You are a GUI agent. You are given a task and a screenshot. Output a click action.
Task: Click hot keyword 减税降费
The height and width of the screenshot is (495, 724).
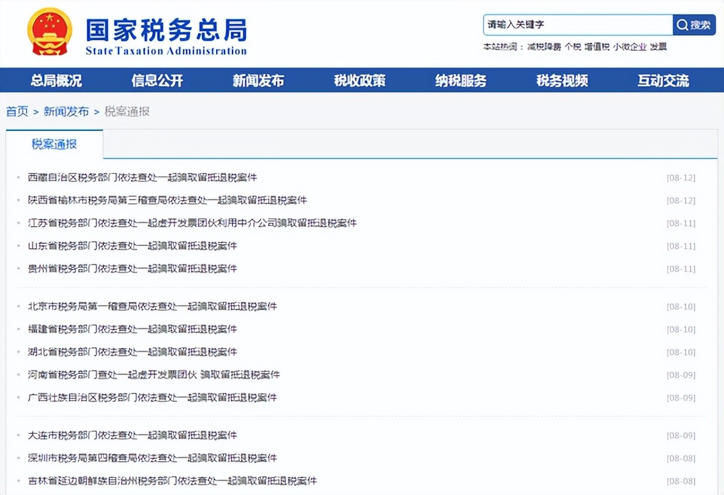544,47
